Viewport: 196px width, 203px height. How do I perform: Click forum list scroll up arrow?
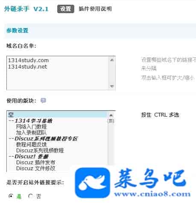tap(111, 115)
